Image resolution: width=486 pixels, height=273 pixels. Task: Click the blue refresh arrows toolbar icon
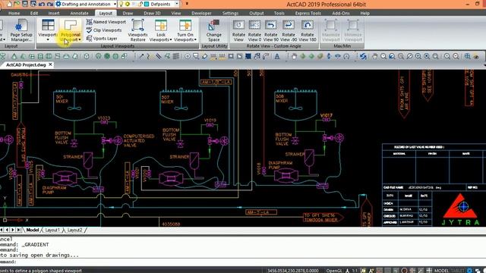[x=363, y=56]
